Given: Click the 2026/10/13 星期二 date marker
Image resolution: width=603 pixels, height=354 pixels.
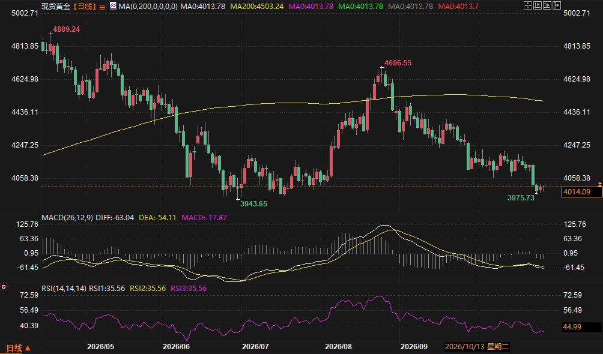Looking at the screenshot, I should 477,347.
